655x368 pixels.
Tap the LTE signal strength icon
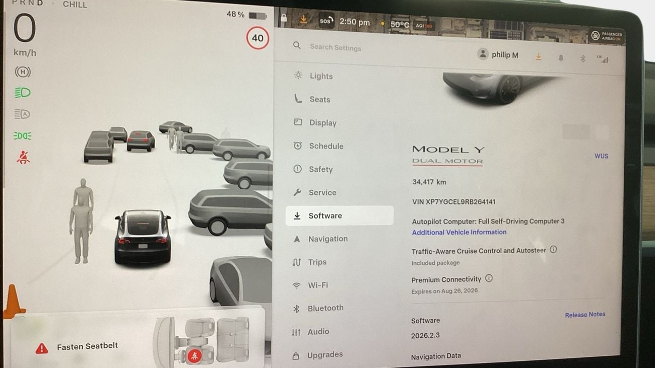click(603, 59)
